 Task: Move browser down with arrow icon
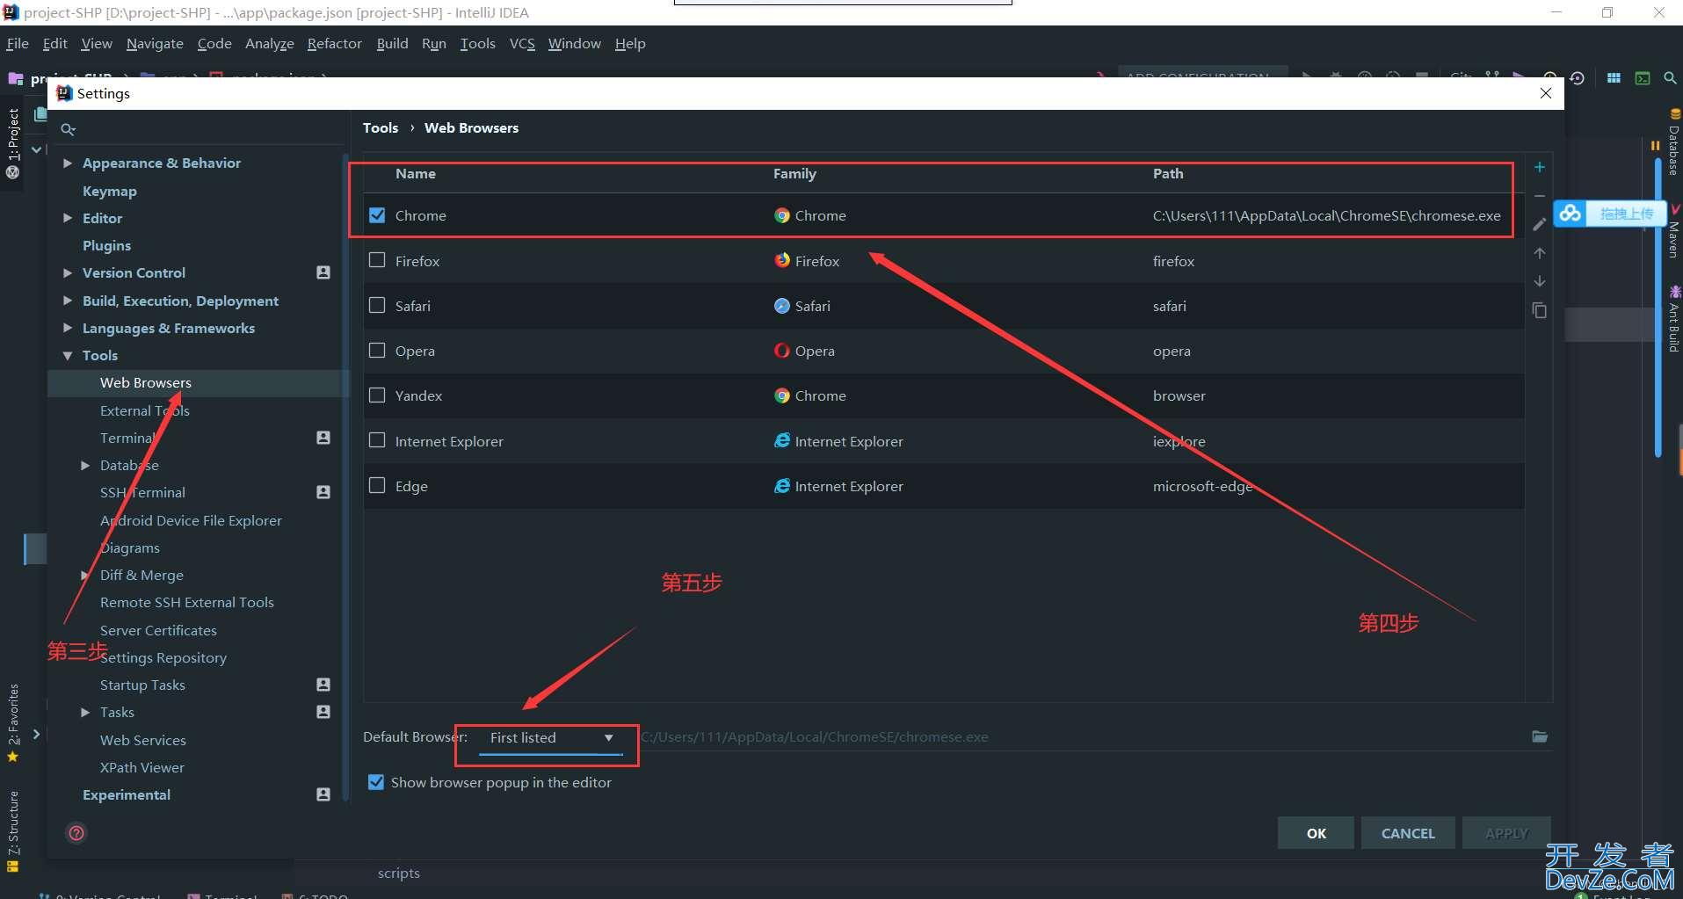[1539, 281]
